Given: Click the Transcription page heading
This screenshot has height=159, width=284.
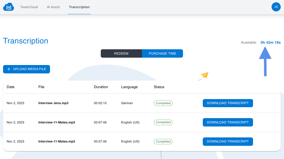Looking at the screenshot, I should [26, 41].
